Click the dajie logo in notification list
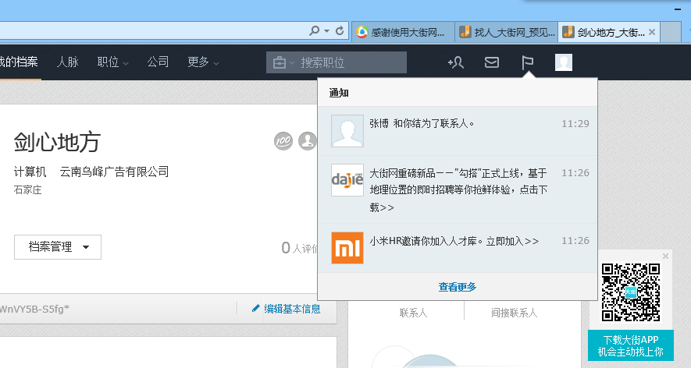The width and height of the screenshot is (691, 368). [347, 180]
